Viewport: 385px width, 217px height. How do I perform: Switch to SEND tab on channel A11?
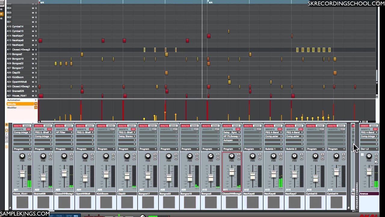tap(236, 126)
